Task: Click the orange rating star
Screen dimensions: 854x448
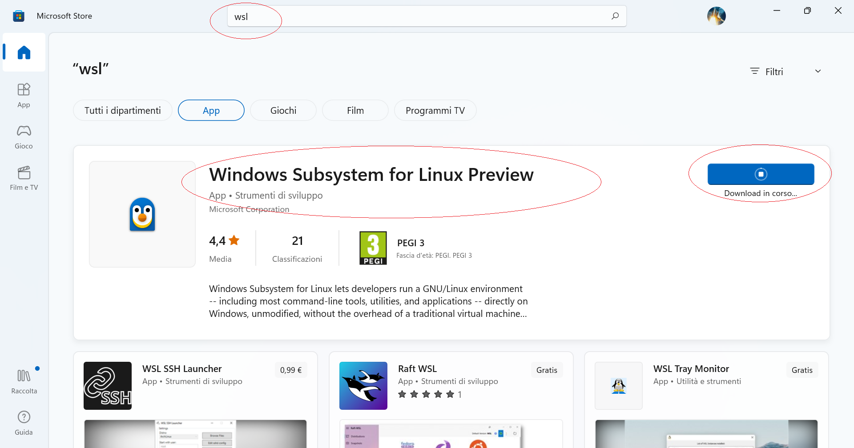Action: pyautogui.click(x=234, y=240)
